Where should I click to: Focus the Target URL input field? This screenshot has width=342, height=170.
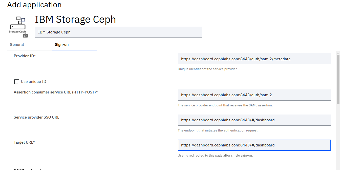point(254,145)
